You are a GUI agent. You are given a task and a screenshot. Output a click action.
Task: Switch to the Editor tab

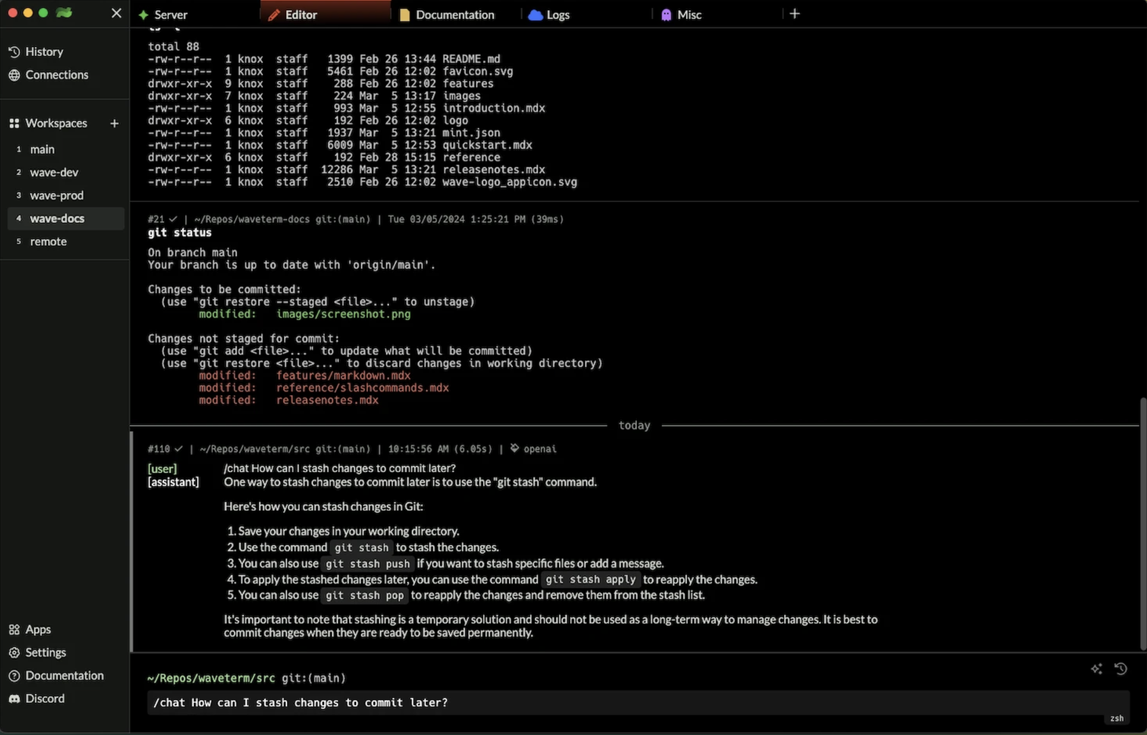(325, 14)
